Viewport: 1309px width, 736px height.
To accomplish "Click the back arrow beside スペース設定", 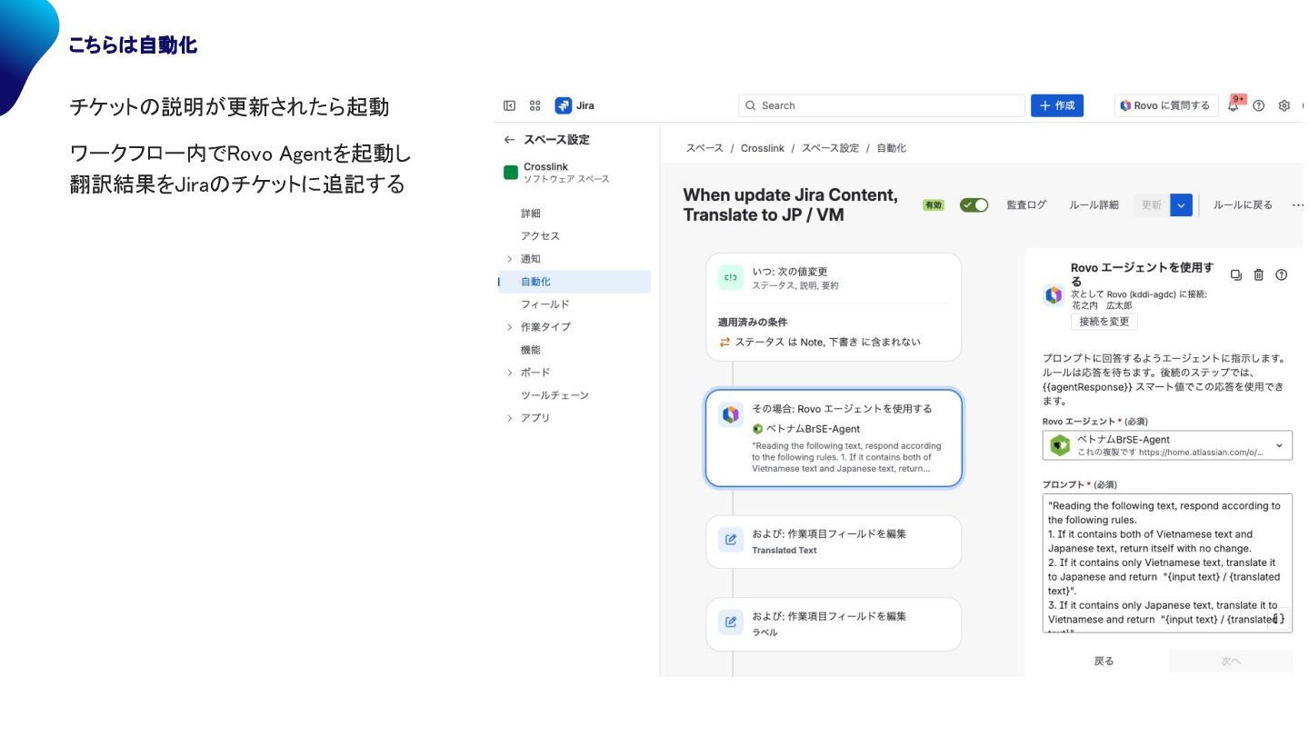I will coord(509,140).
